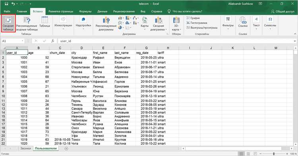Click the Insert Function fx icon

click(52, 41)
